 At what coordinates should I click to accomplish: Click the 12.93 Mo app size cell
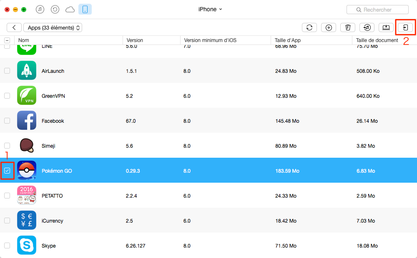[x=286, y=96]
